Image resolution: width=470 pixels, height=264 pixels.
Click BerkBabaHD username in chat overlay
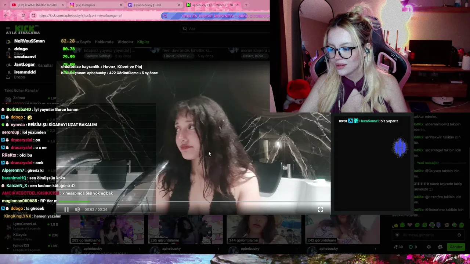click(19, 110)
